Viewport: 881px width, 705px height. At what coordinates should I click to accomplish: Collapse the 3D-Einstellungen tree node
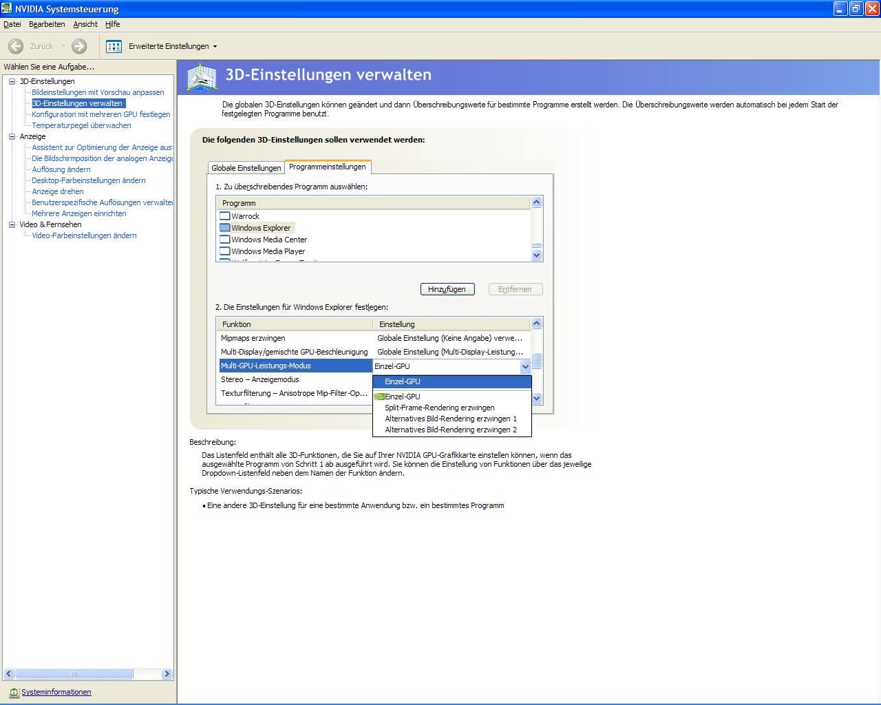(12, 81)
